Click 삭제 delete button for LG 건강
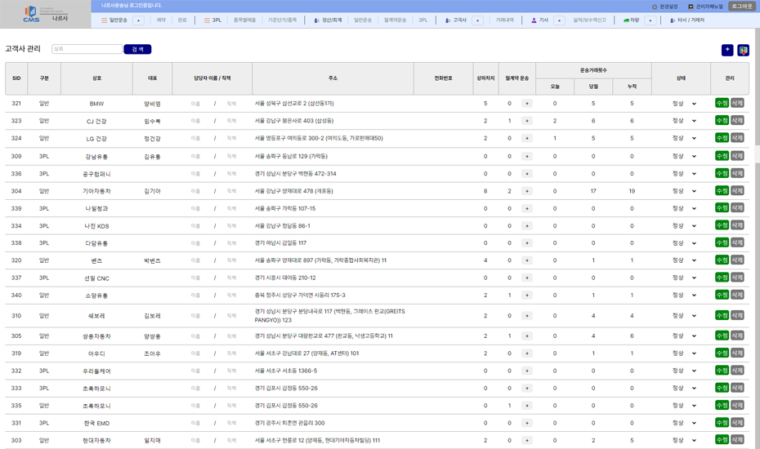 coord(737,138)
